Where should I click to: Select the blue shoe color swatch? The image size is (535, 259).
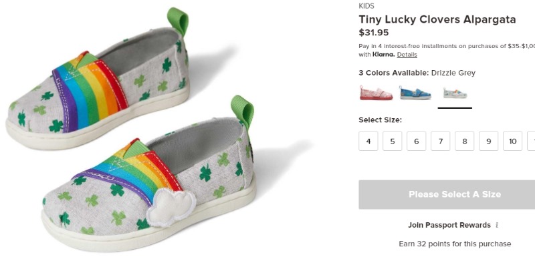[415, 93]
